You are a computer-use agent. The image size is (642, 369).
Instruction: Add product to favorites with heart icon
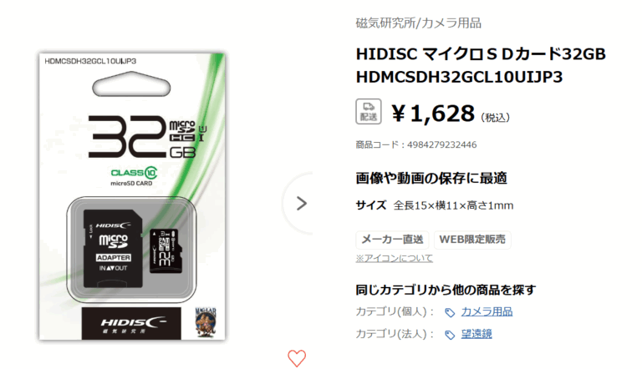[x=297, y=358]
